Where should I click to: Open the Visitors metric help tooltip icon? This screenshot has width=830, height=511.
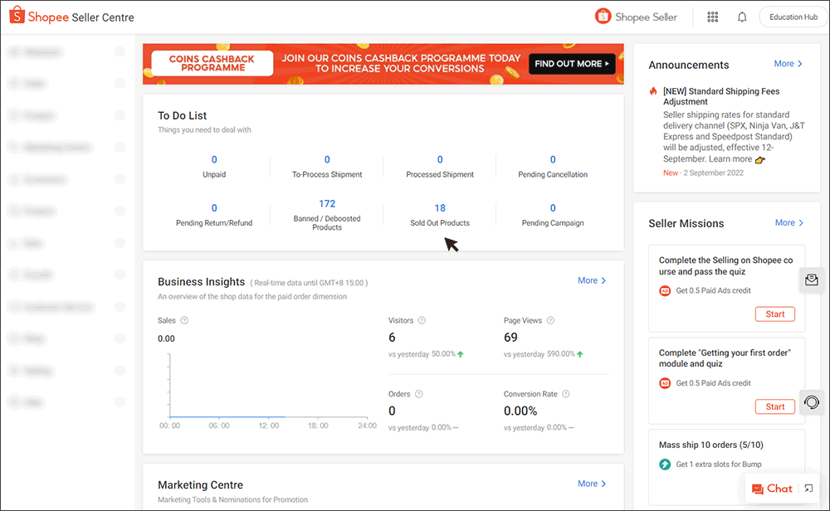(x=421, y=319)
